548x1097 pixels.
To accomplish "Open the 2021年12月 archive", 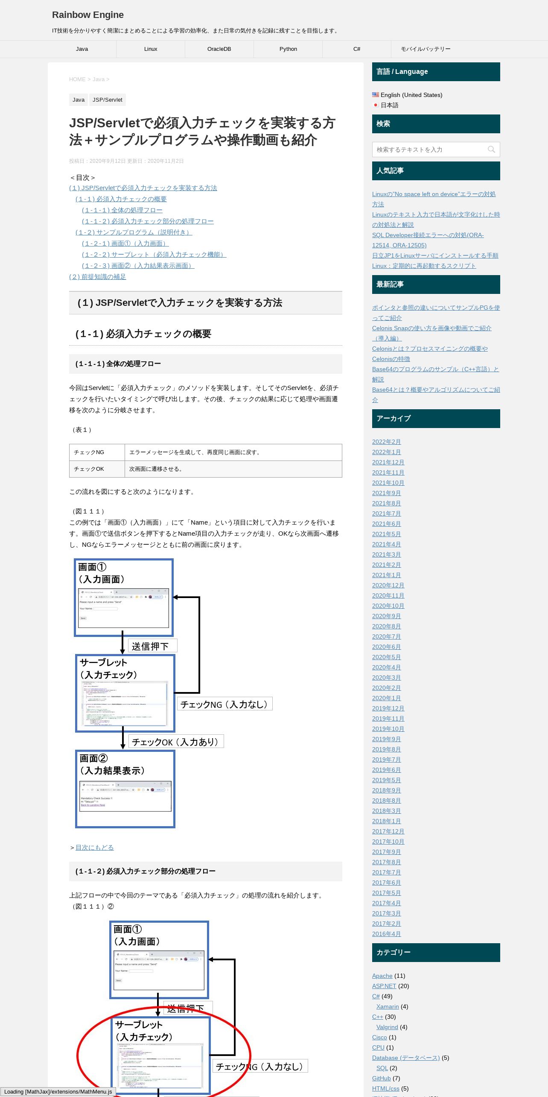I will 388,462.
